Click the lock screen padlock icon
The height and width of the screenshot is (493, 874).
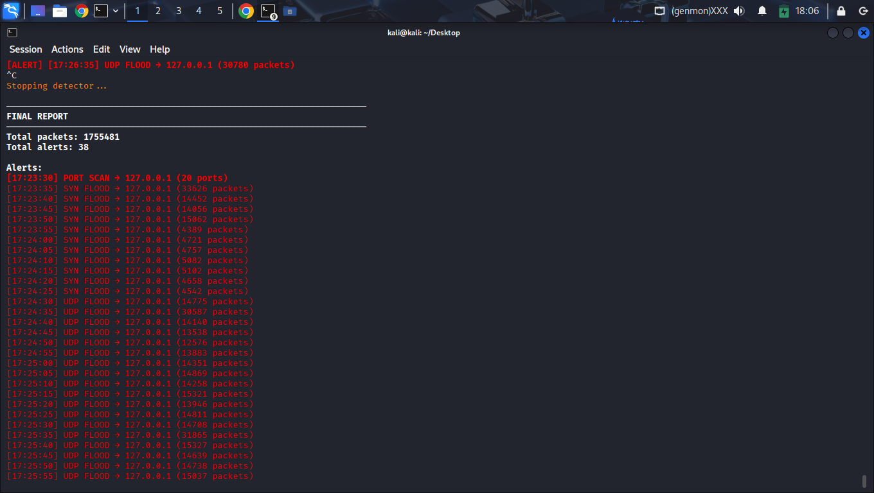coord(841,11)
